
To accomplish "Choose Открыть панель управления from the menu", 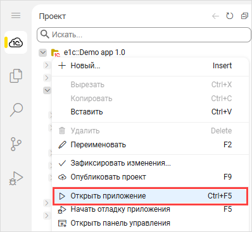I will click(150, 223).
